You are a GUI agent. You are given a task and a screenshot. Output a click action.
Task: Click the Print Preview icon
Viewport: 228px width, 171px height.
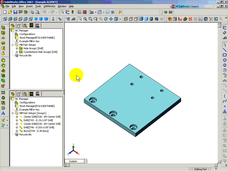[38, 12]
